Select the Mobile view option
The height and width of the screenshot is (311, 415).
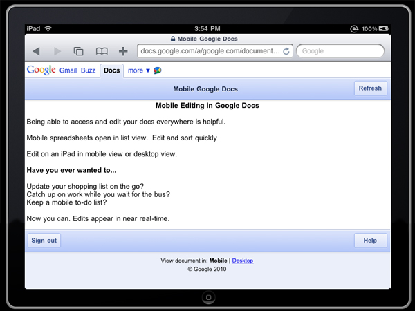(218, 261)
